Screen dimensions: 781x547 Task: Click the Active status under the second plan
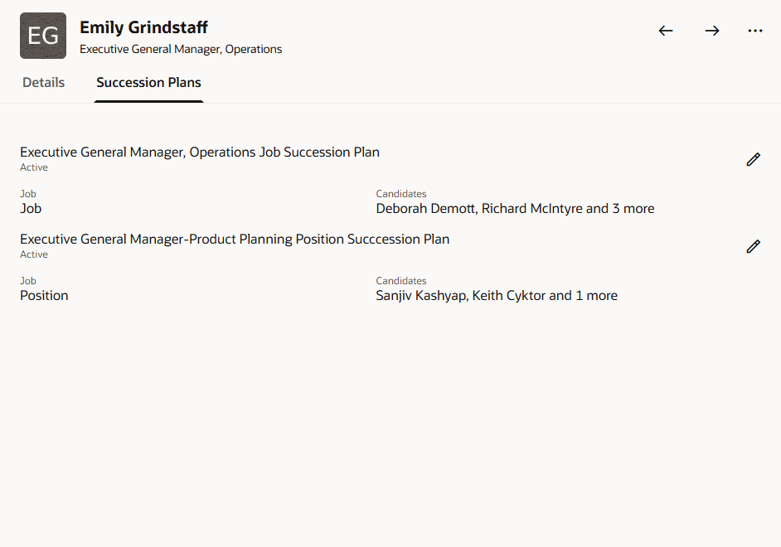[33, 254]
